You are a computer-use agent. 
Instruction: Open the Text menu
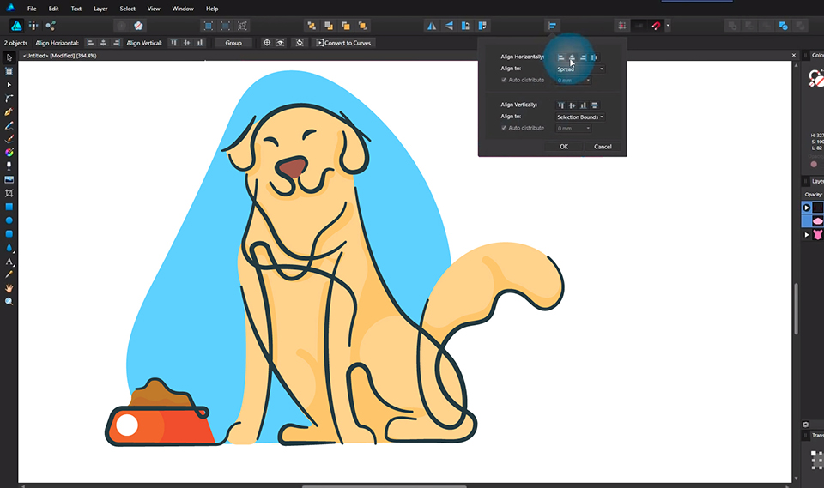pos(76,9)
